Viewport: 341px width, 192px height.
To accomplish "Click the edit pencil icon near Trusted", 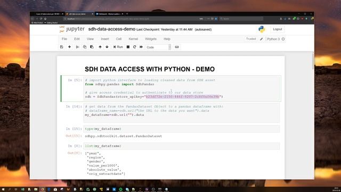I will tap(262, 39).
